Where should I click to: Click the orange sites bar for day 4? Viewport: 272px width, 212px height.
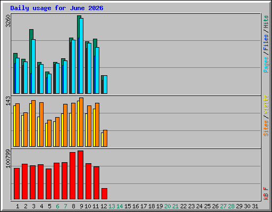[x=41, y=125]
